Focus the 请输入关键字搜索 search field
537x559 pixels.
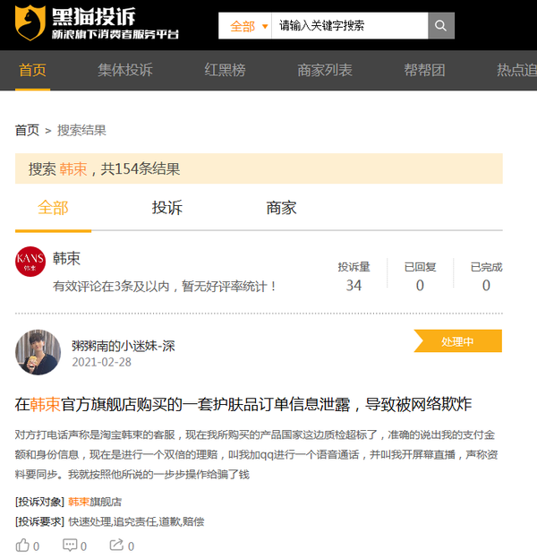point(350,26)
